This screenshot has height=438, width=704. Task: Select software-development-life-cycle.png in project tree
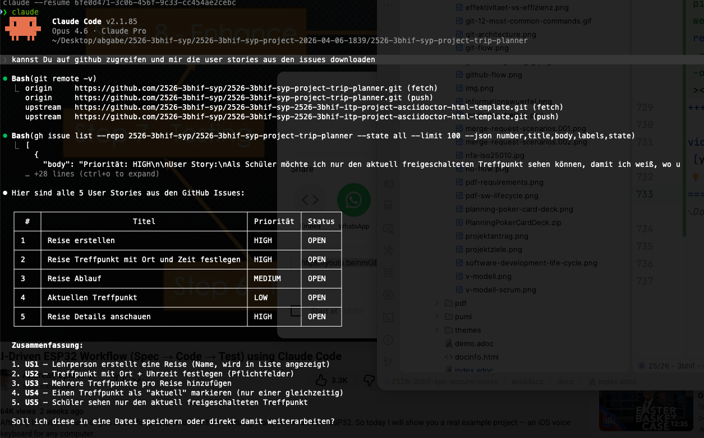[531, 263]
